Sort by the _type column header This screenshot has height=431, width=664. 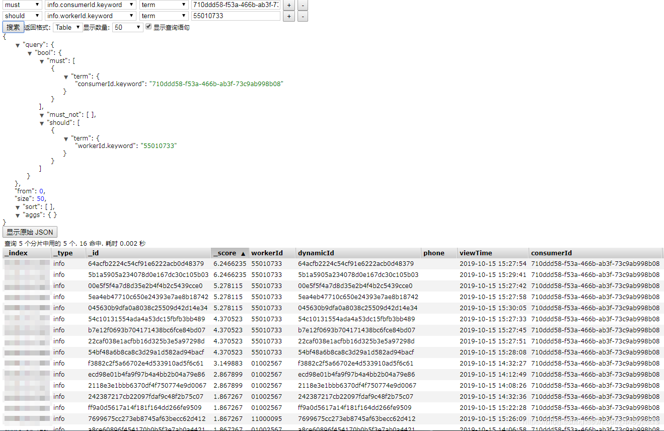[x=68, y=253]
